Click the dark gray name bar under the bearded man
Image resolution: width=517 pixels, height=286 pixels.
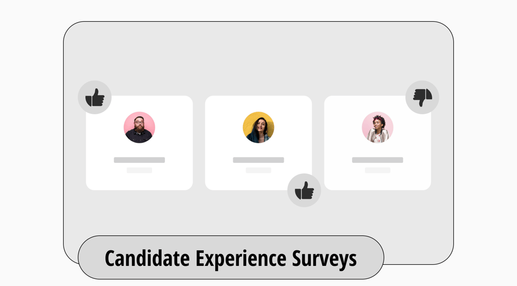click(140, 160)
